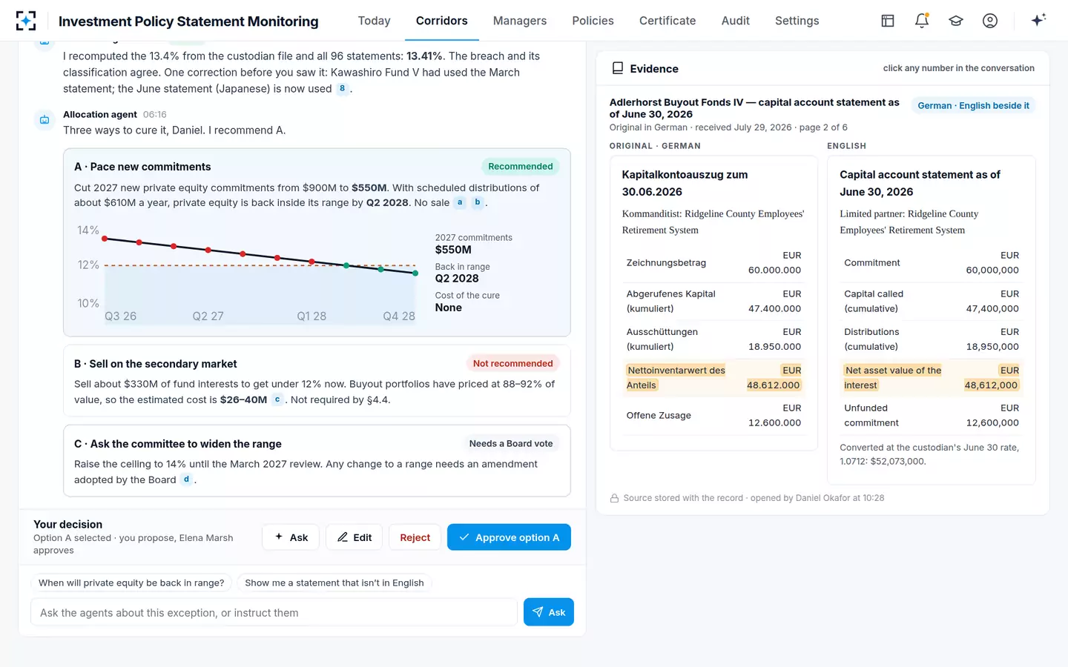Select the Corridors tab
Viewport: 1068px width, 667px height.
tap(442, 21)
